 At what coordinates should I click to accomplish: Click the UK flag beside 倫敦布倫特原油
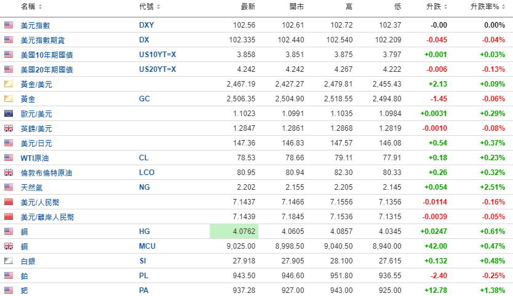(9, 173)
